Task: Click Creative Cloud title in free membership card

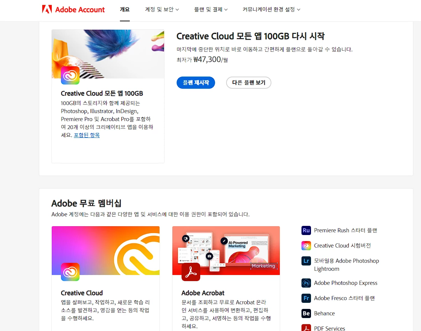Action: pos(81,293)
